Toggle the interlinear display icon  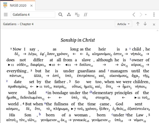[x=77, y=15]
